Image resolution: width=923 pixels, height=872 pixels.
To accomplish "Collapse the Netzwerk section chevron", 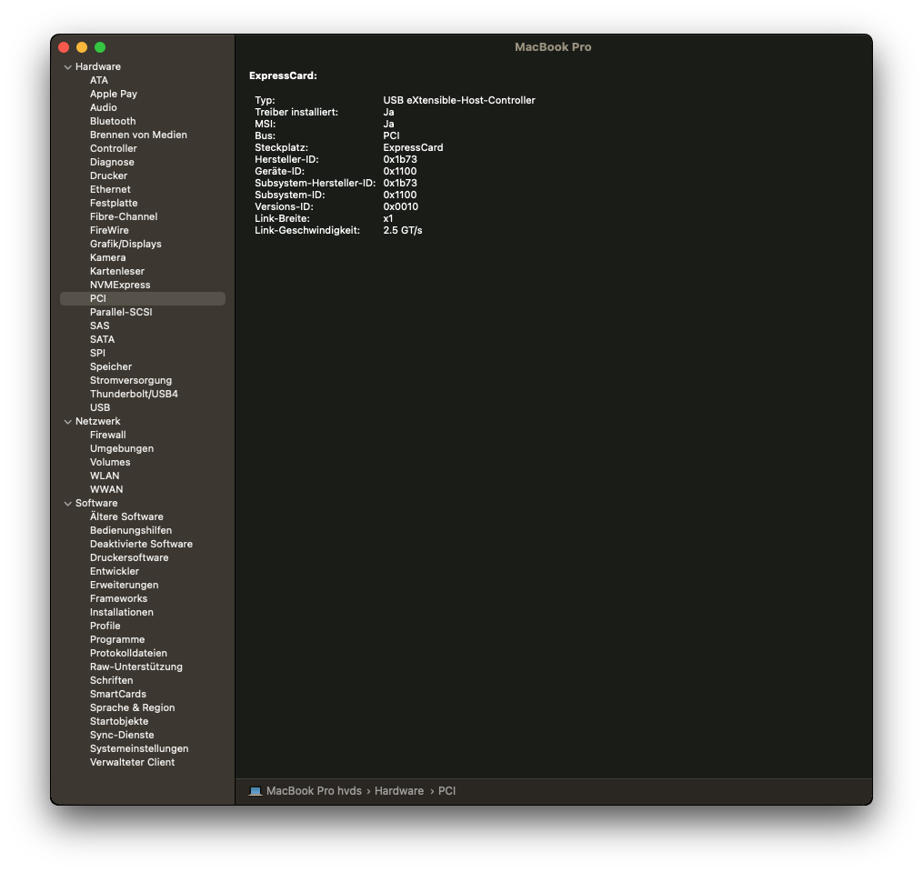I will pos(67,422).
